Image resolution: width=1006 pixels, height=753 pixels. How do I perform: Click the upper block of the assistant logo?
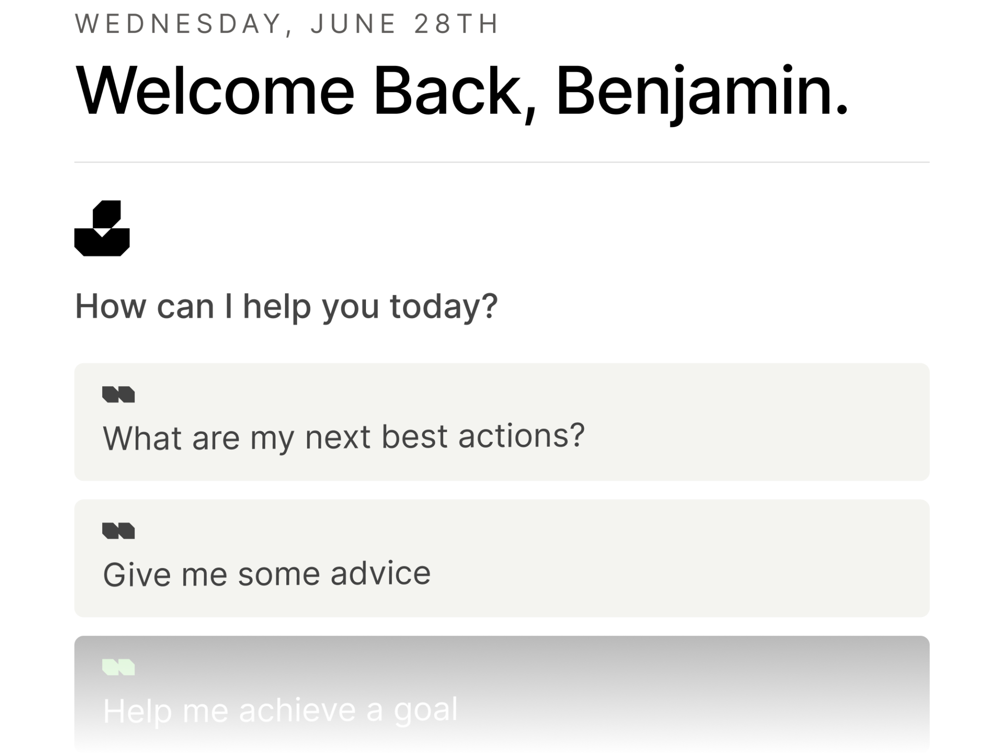pos(107,215)
